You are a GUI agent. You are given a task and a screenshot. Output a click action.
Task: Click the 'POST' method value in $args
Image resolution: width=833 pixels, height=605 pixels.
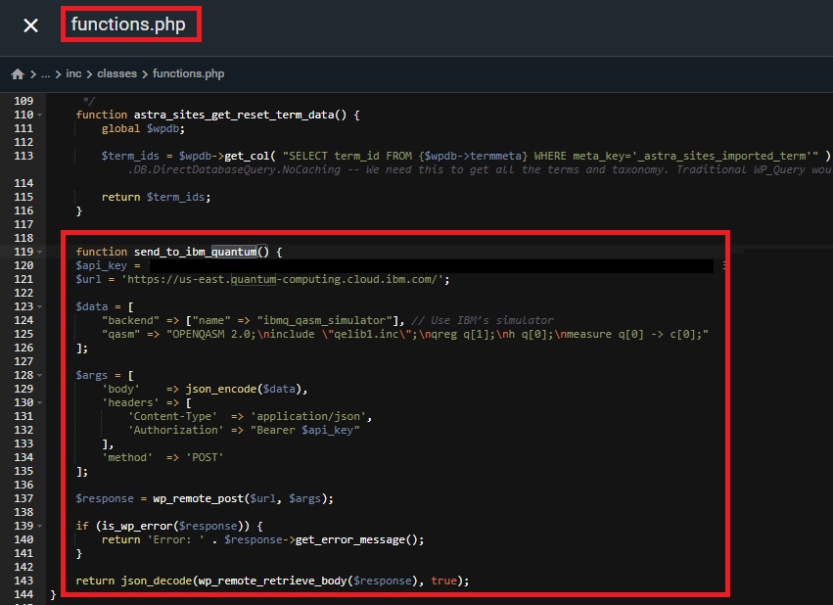click(202, 457)
